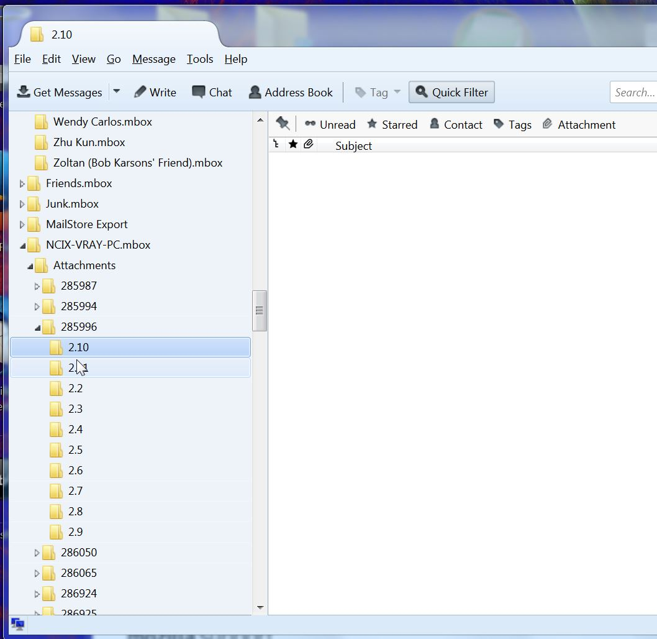
Task: Expand the Friends.mbox folder
Action: (x=22, y=184)
